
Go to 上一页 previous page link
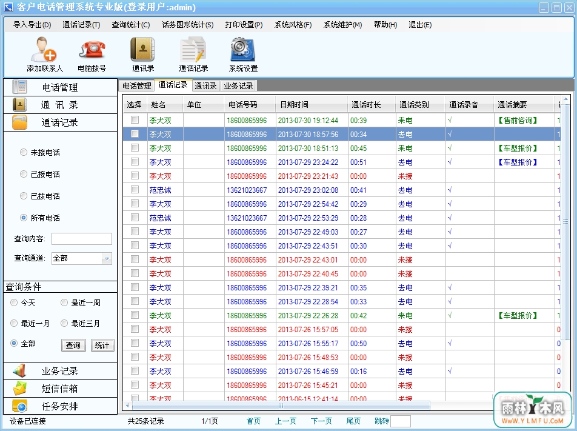point(285,421)
